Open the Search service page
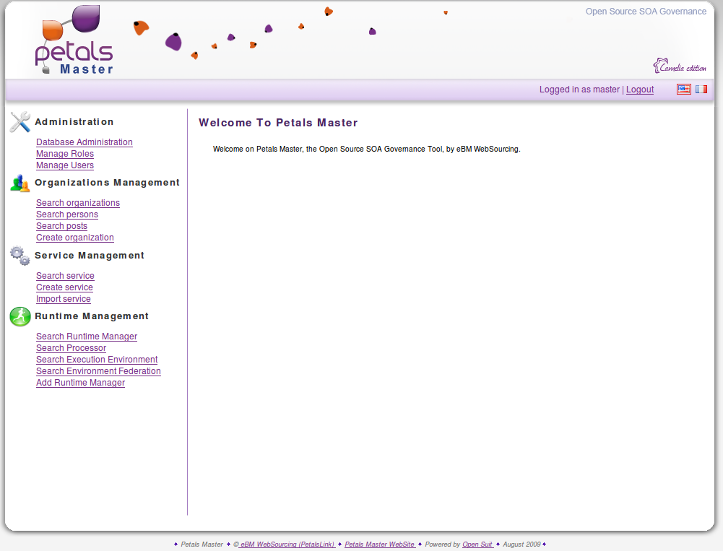The image size is (723, 551). (x=65, y=276)
